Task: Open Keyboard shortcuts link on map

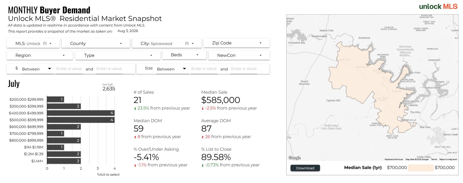Action: [x=394, y=159]
